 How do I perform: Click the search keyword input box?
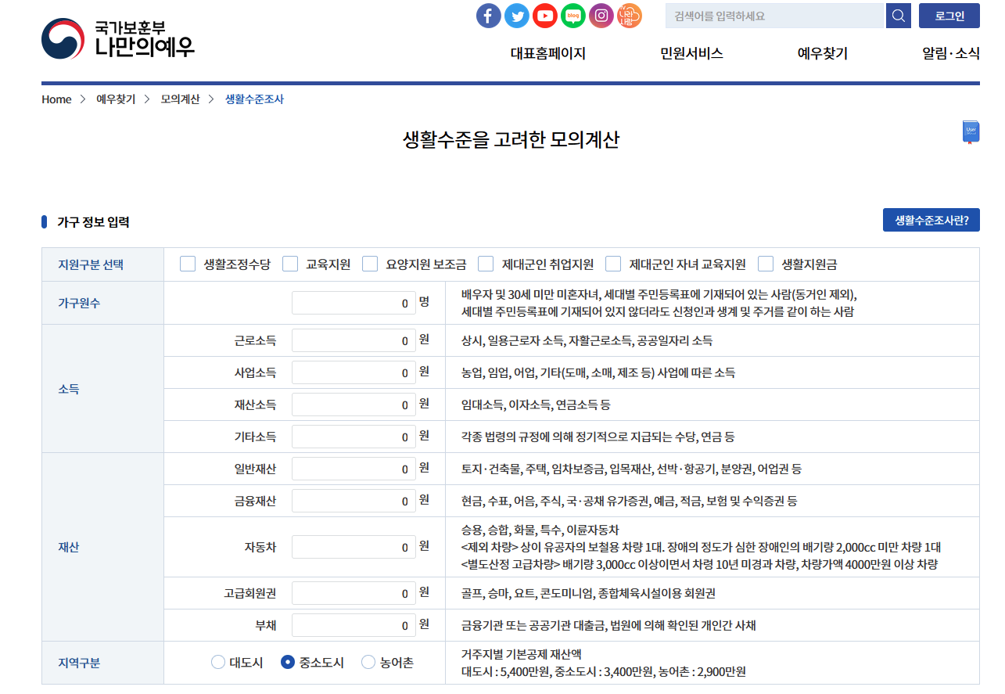pyautogui.click(x=774, y=15)
